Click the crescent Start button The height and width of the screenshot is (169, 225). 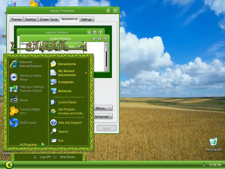pos(9,165)
